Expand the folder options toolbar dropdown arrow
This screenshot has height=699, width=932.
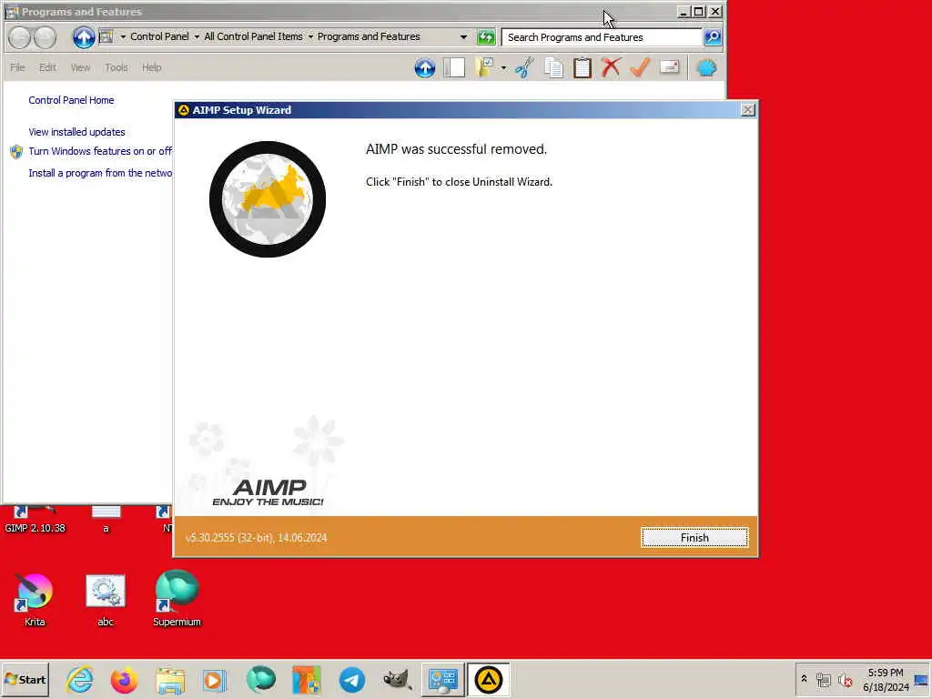click(x=503, y=67)
